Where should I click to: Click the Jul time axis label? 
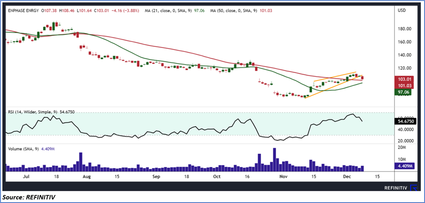26,177
